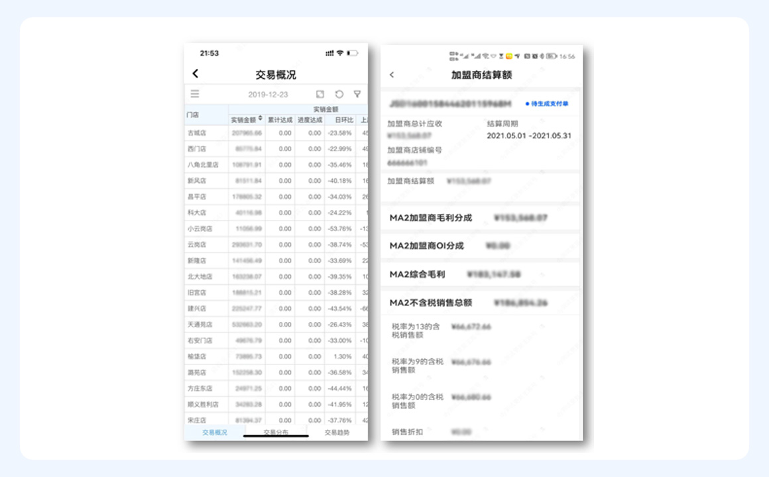
Task: Open the hamburger menu icon
Action: pos(195,94)
